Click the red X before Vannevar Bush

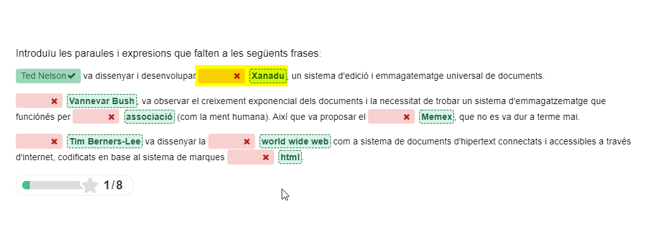click(x=54, y=102)
